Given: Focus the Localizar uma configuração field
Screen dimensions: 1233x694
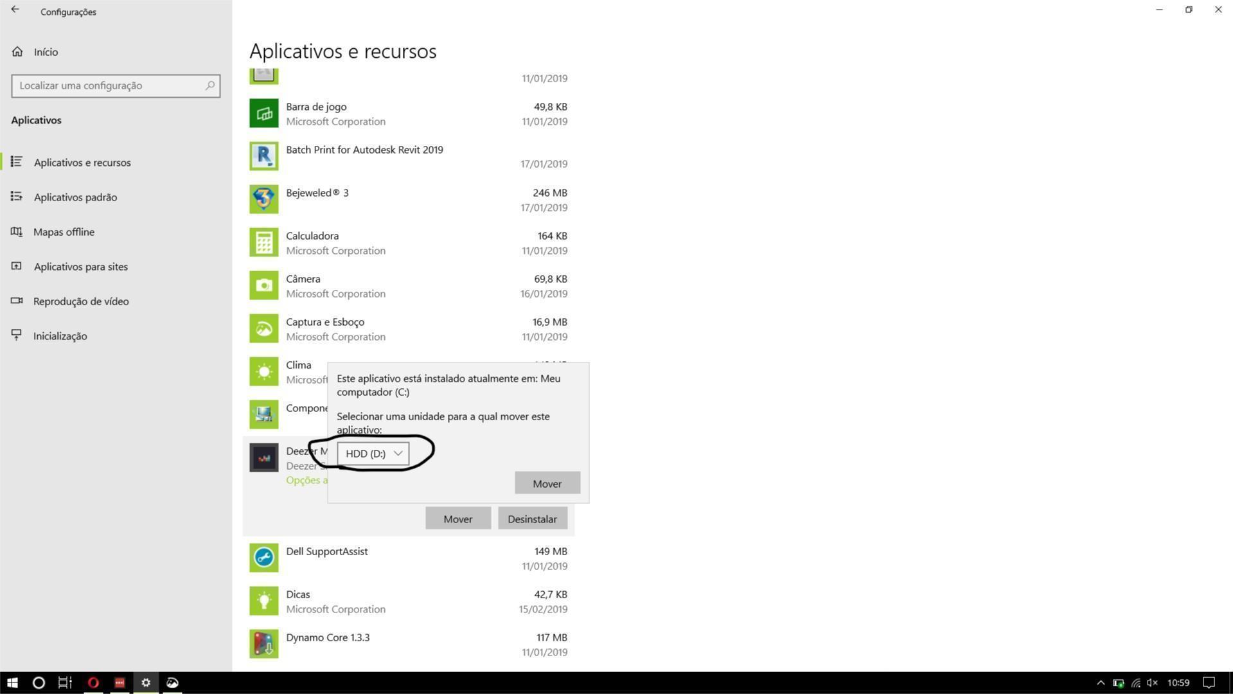Looking at the screenshot, I should (116, 85).
